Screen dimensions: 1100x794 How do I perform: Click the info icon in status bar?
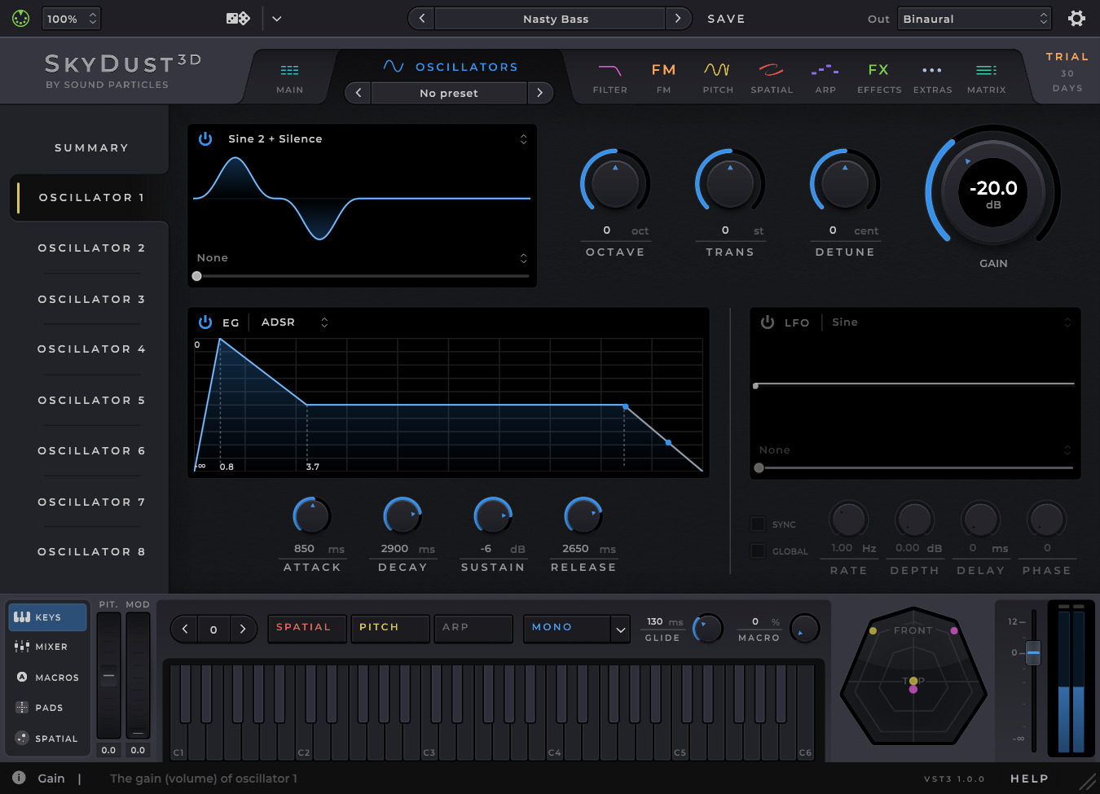[19, 778]
